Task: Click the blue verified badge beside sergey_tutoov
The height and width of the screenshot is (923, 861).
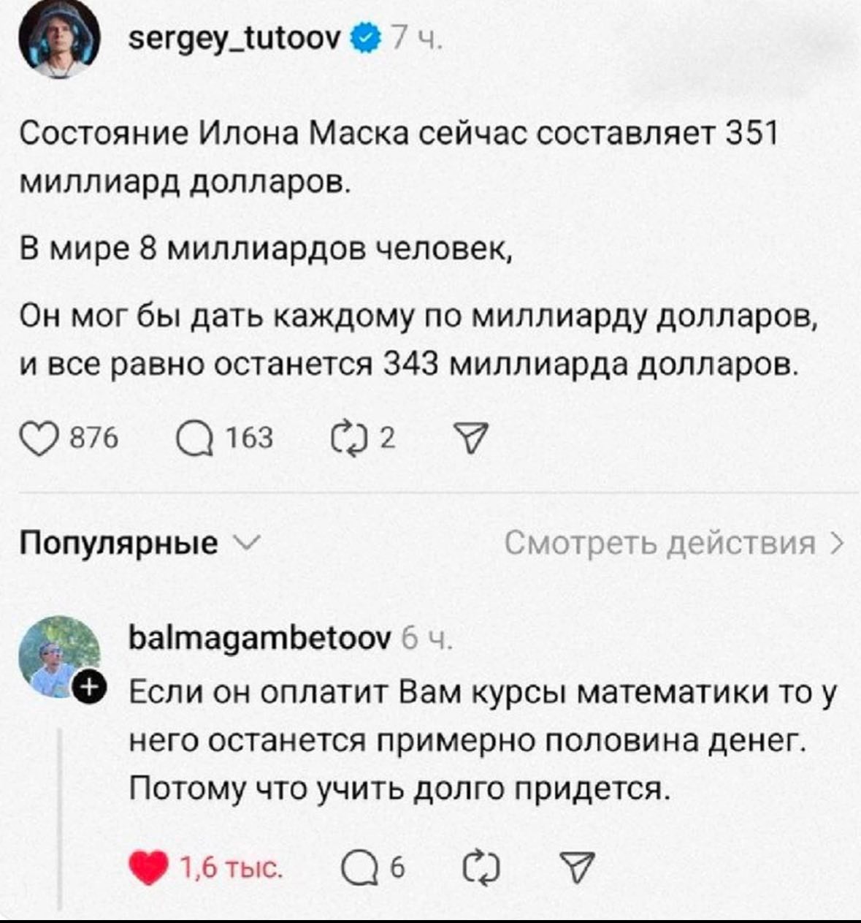Action: (367, 37)
